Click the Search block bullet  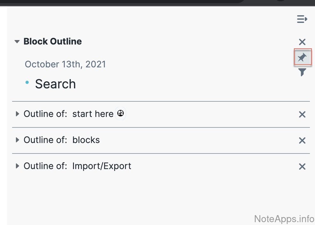tap(27, 83)
